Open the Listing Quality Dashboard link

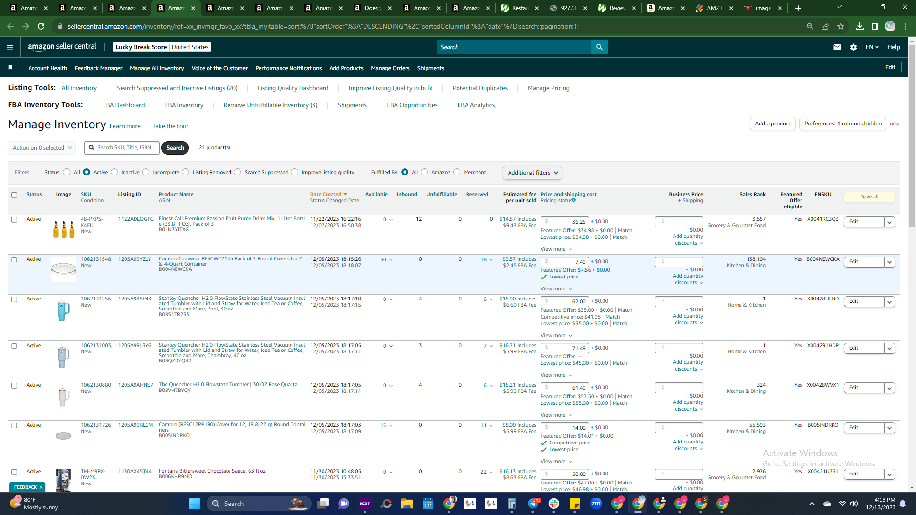pyautogui.click(x=293, y=88)
